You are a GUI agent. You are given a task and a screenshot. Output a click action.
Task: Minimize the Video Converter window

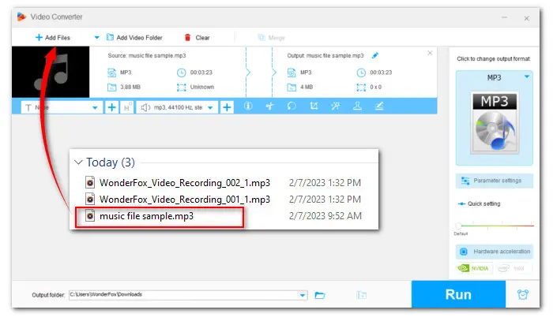[504, 17]
